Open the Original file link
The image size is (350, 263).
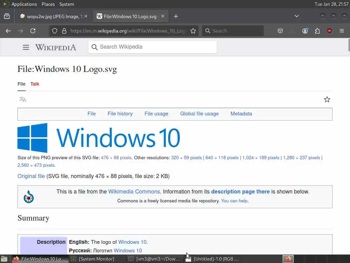tap(31, 176)
